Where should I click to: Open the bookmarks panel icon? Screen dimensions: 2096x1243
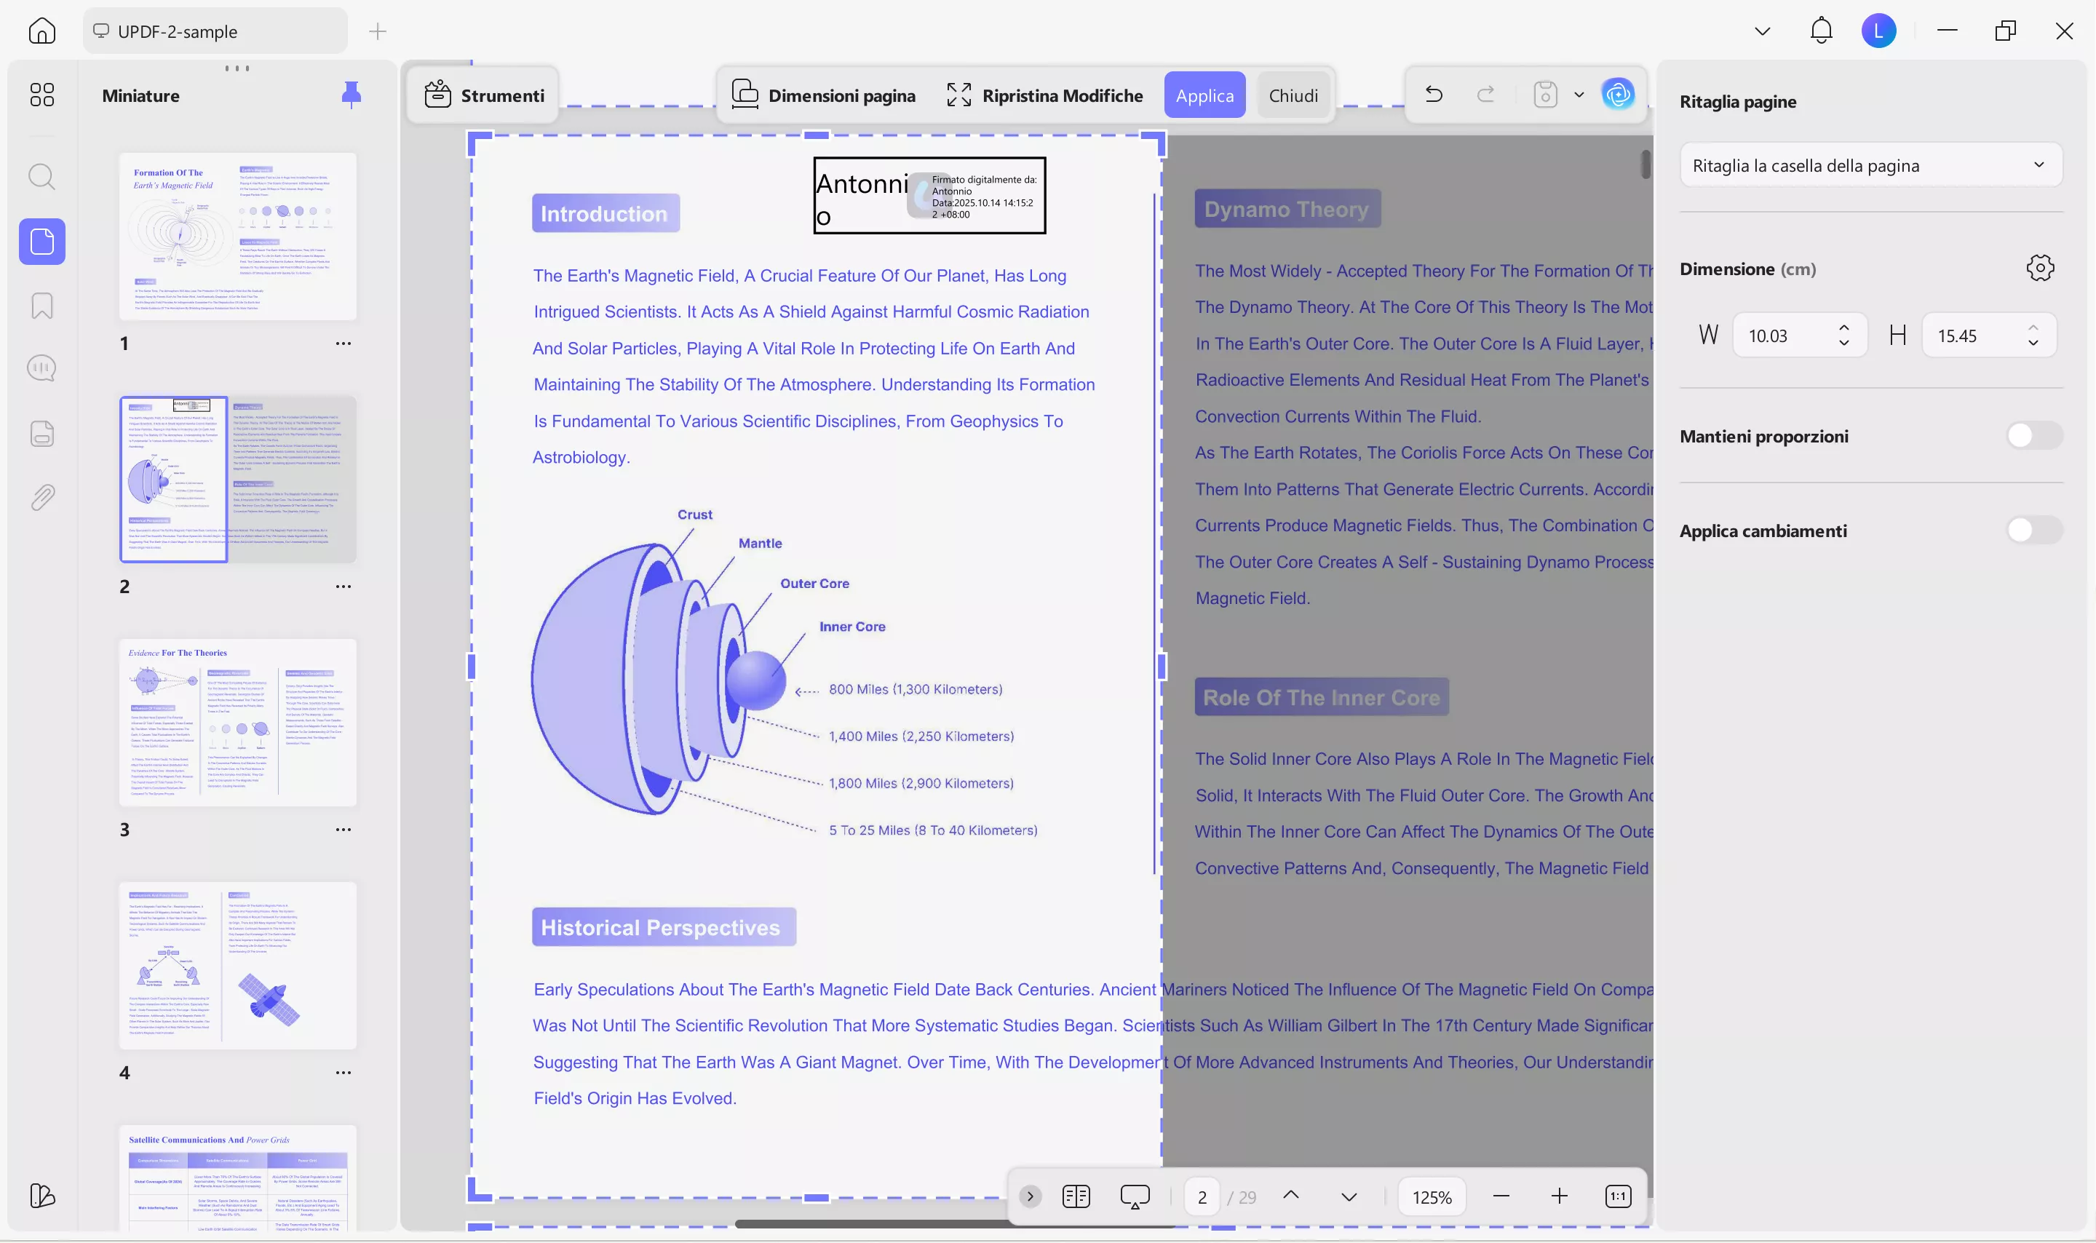coord(42,306)
